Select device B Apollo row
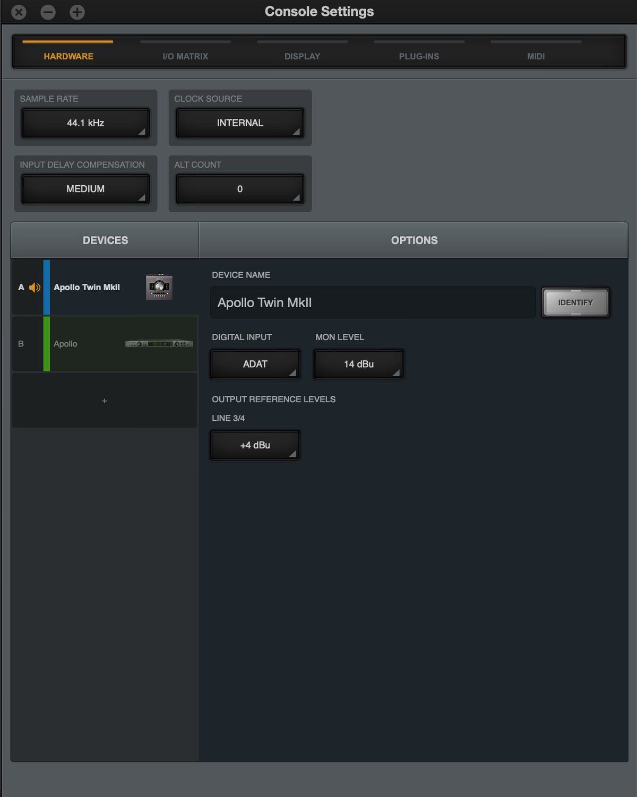637x797 pixels. pos(105,344)
